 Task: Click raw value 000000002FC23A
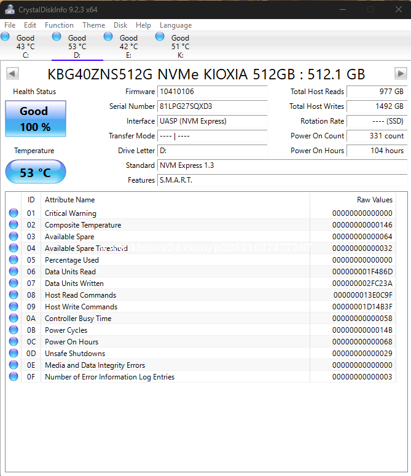[362, 284]
